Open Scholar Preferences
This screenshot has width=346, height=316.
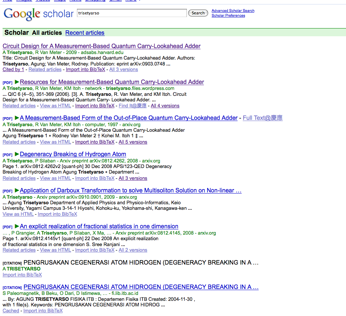228,16
